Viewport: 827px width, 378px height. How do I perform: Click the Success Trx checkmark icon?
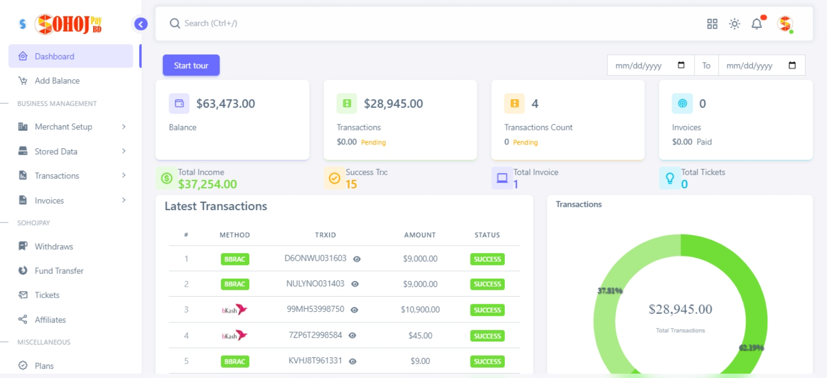tap(334, 178)
